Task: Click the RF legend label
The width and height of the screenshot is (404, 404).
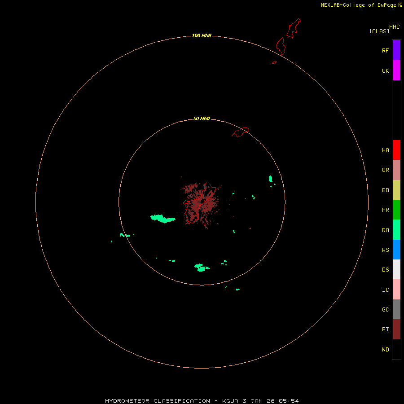Action: (385, 50)
